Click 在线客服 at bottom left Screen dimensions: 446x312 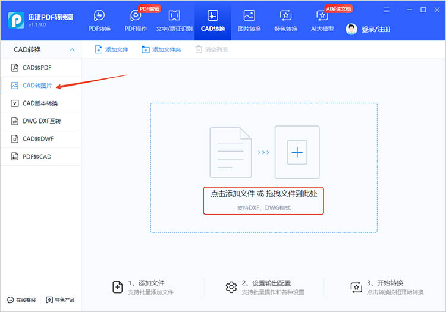coord(21,300)
